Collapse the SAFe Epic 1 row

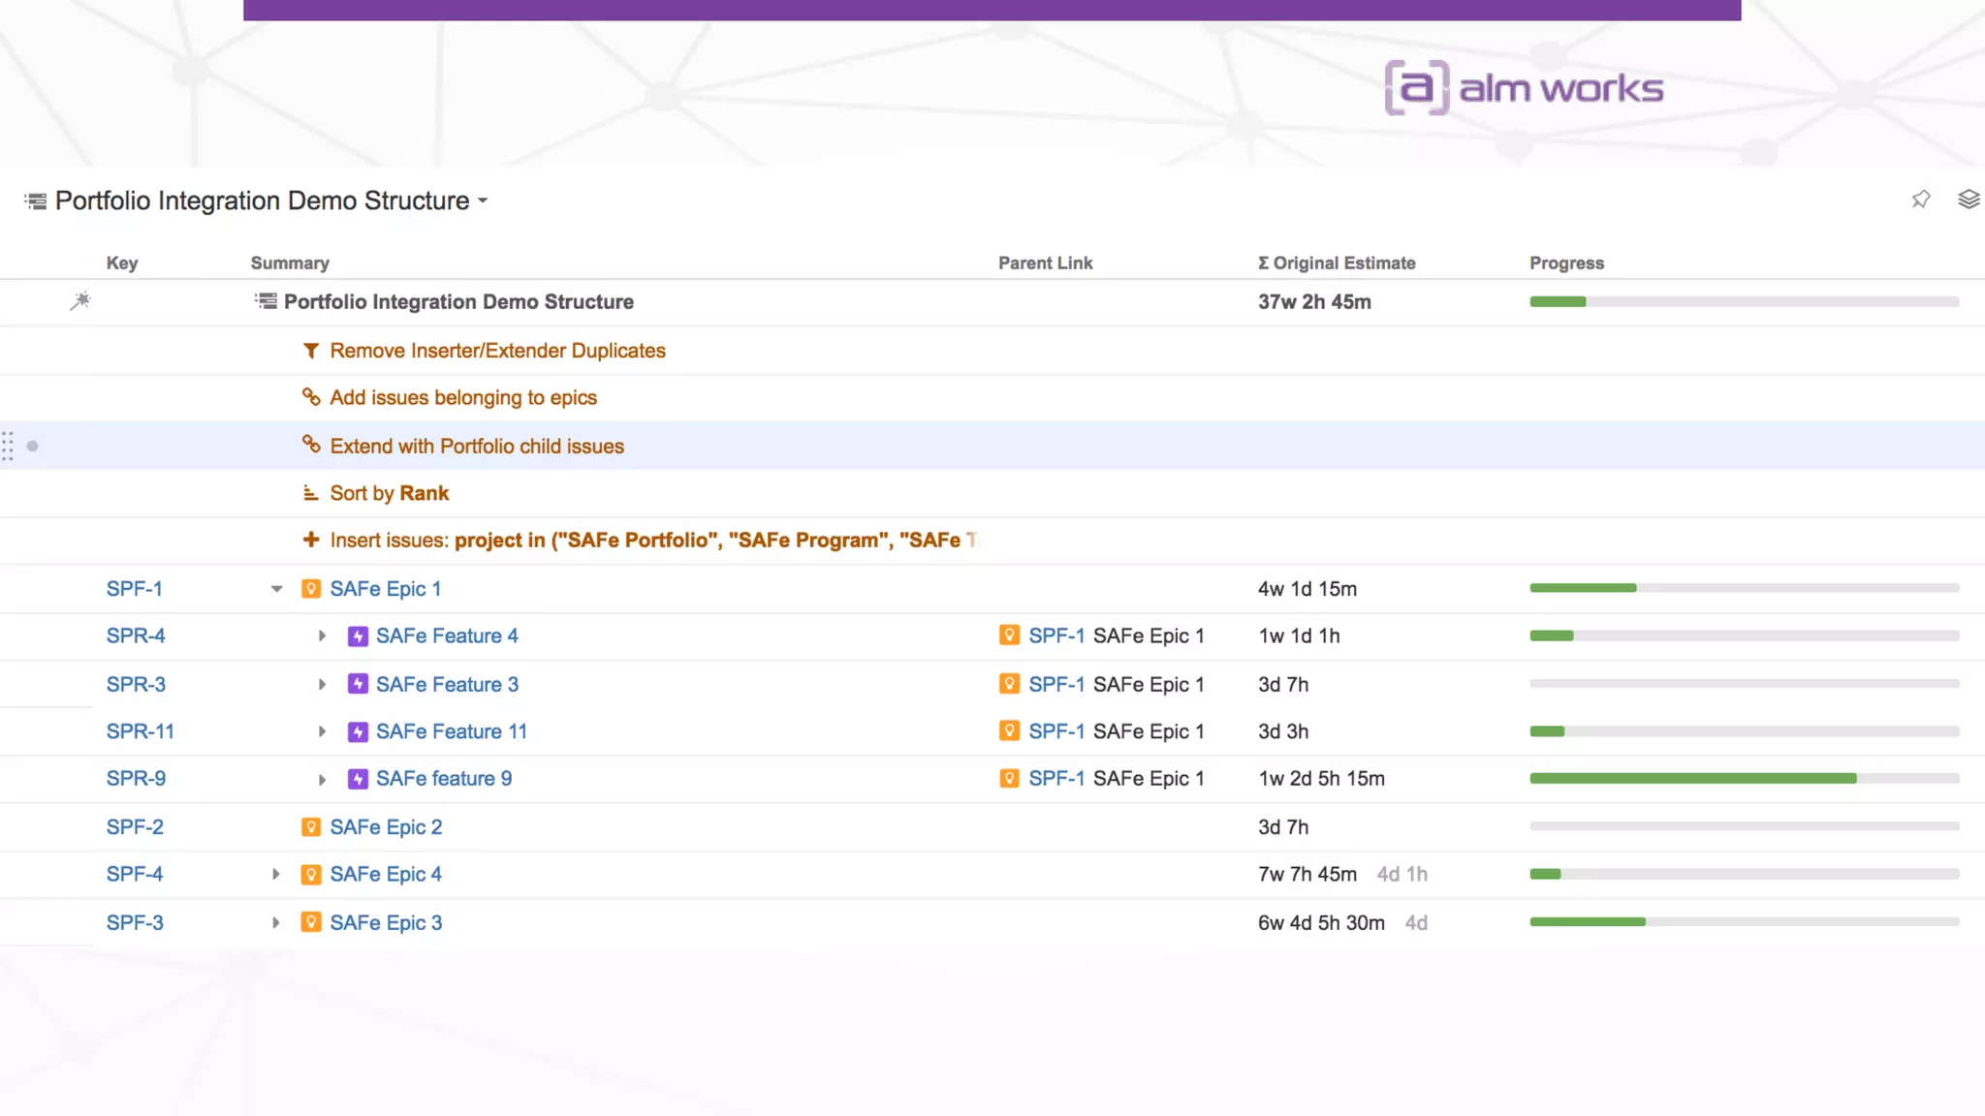point(276,589)
